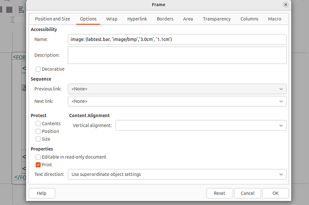Image resolution: width=309 pixels, height=205 pixels.
Task: Close the Frame dialog window
Action: coord(286,4)
